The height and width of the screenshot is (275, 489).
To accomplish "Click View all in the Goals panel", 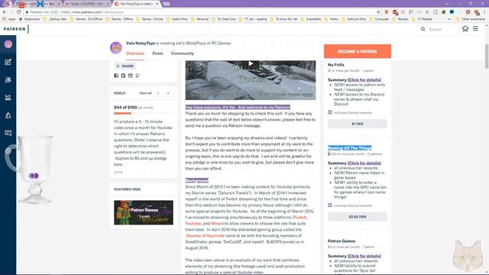I will pos(145,93).
